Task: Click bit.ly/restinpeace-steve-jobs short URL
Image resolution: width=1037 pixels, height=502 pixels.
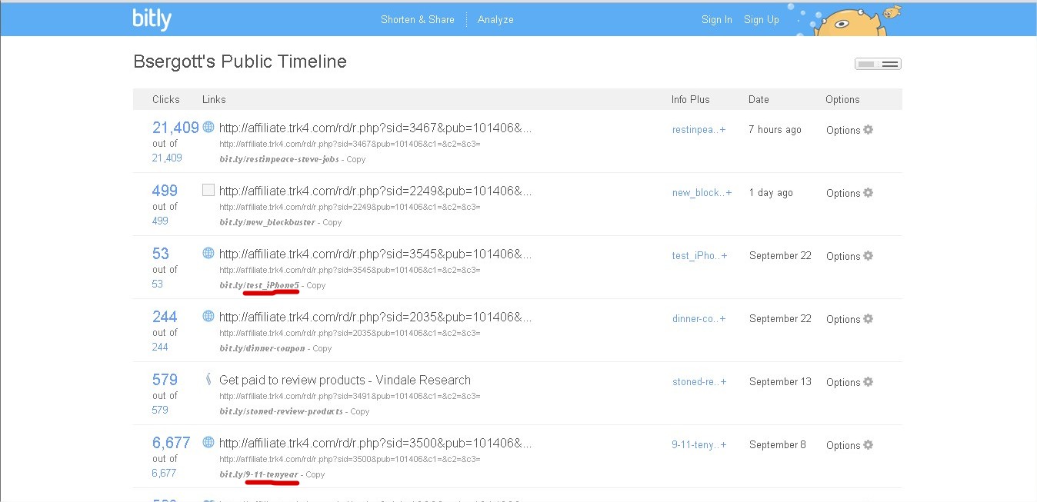Action: click(279, 159)
